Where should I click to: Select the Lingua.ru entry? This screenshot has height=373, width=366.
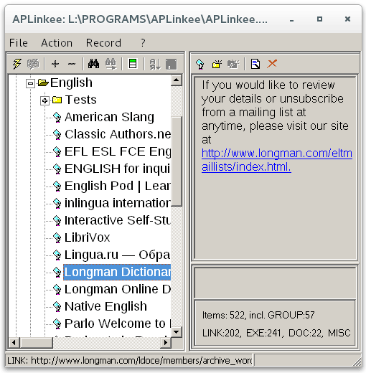click(x=118, y=255)
